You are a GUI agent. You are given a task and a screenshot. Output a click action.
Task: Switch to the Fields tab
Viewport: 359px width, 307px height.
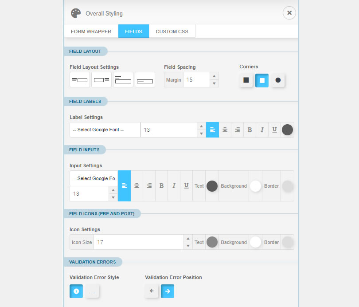(133, 31)
